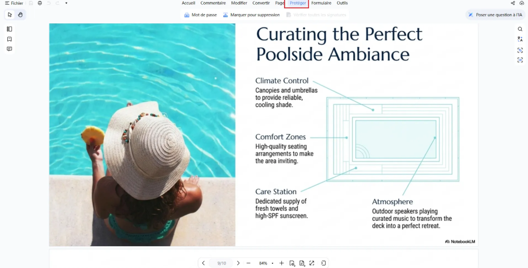Viewport: 528px width, 268px height.
Task: Click the share icon top right
Action: [x=513, y=3]
